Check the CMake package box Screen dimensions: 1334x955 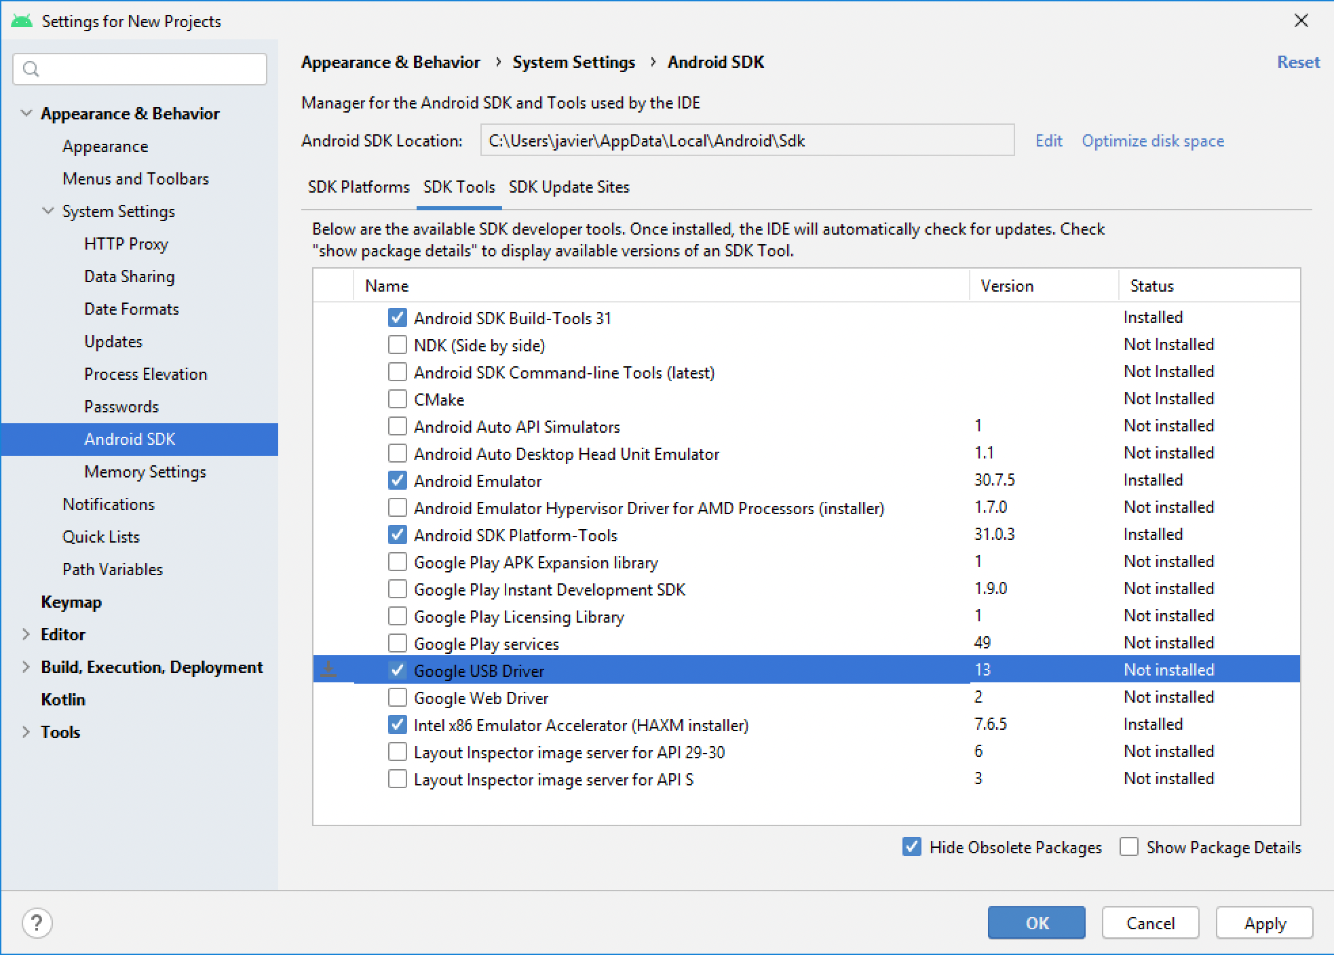[x=398, y=399]
